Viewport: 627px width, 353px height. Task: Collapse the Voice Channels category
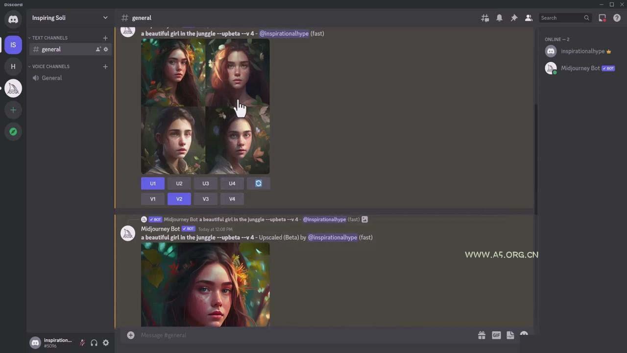(x=50, y=66)
